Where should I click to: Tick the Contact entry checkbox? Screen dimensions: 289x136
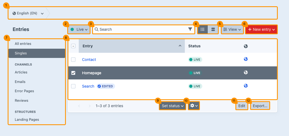point(73,60)
